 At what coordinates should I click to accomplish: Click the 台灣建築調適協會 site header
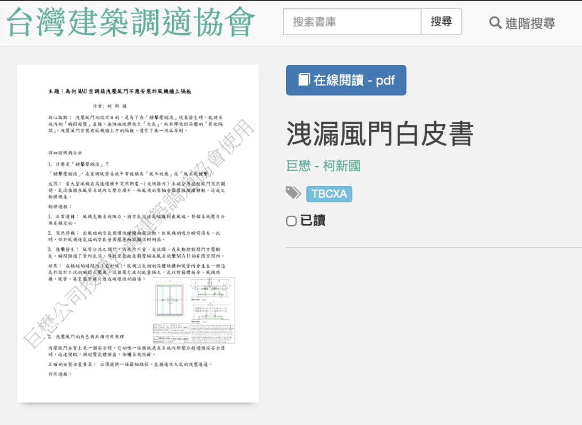[129, 22]
